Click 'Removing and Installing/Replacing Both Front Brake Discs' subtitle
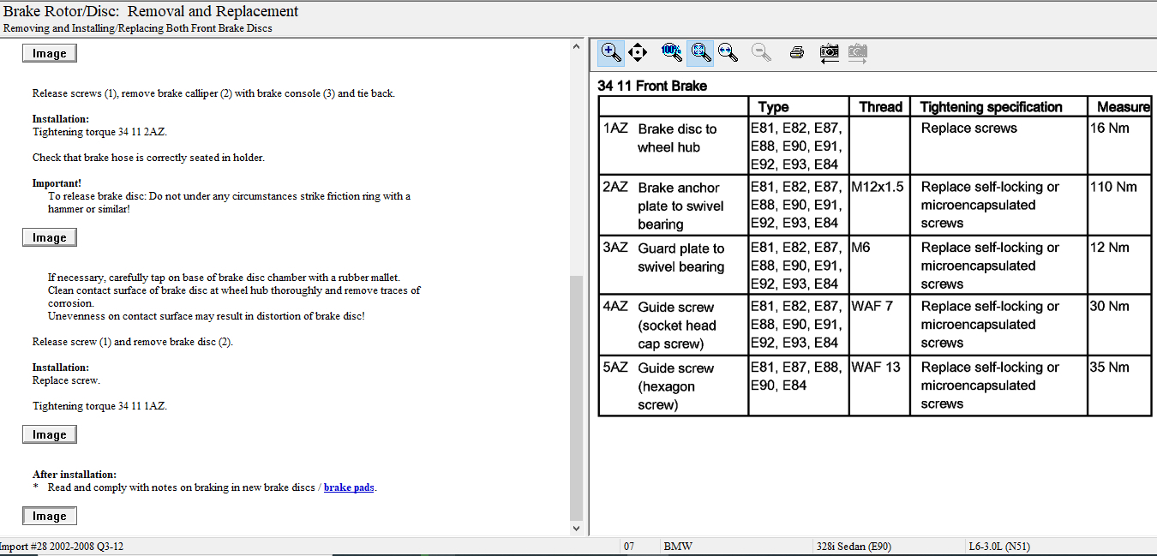1157x556 pixels. [x=138, y=28]
